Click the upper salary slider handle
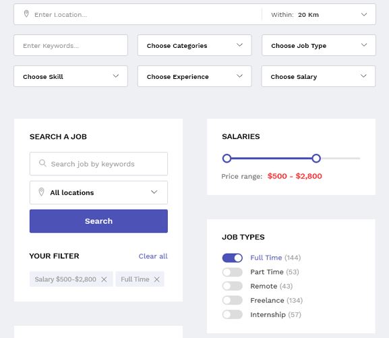The width and height of the screenshot is (389, 338). [316, 158]
